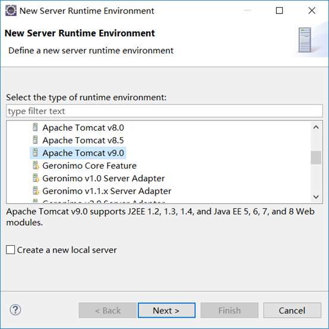The width and height of the screenshot is (329, 329).
Task: Click the Next button
Action: pyautogui.click(x=167, y=310)
